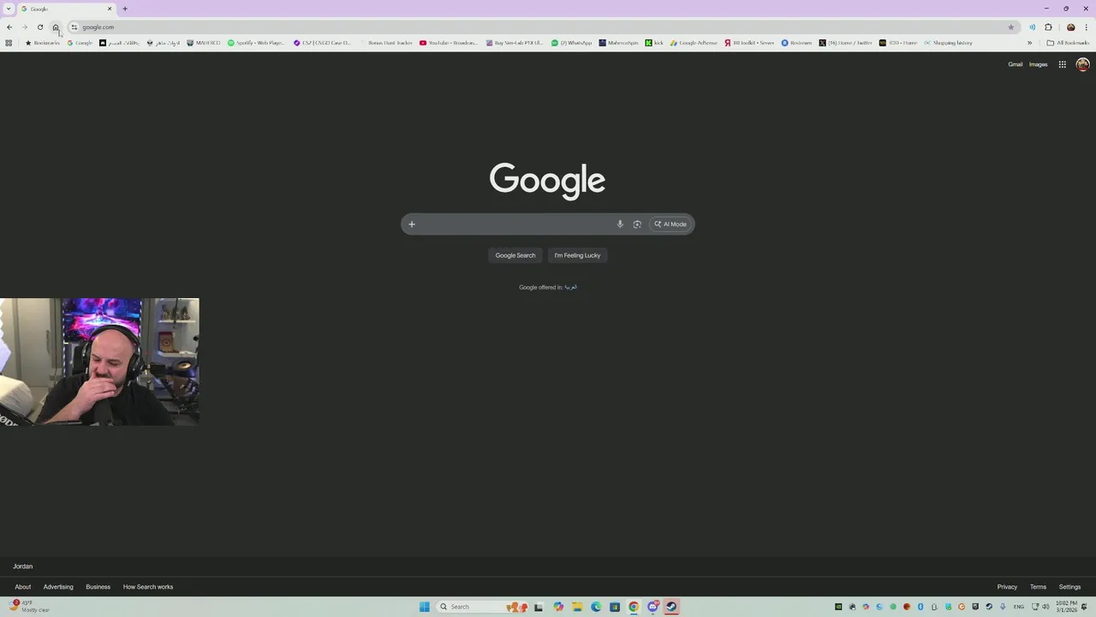The height and width of the screenshot is (617, 1096).
Task: Close the Google tab
Action: click(x=110, y=9)
